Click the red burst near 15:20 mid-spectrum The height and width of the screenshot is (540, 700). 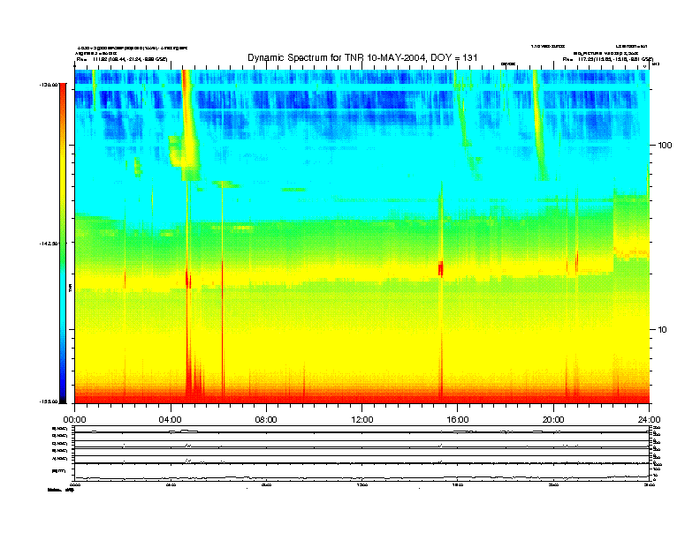[x=441, y=269]
